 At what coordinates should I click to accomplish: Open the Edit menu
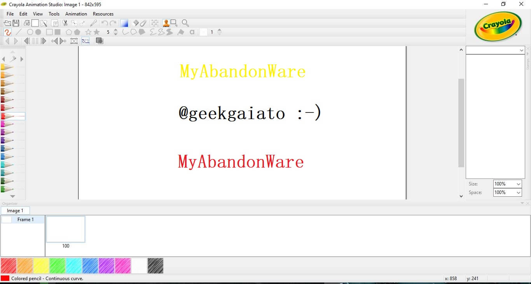pyautogui.click(x=23, y=14)
